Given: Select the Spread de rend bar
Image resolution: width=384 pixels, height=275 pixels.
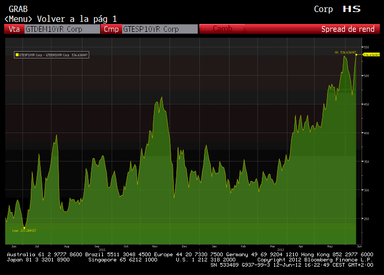Looking at the screenshot, I should point(312,29).
